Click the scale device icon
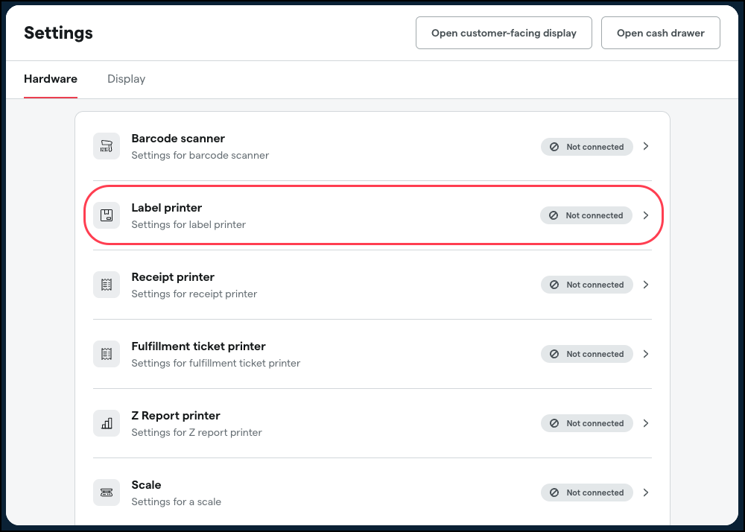The image size is (745, 532). 106,493
